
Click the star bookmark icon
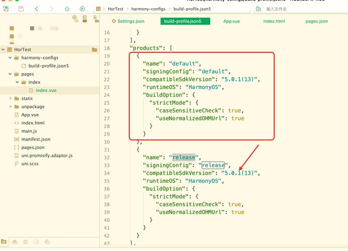[67, 9]
